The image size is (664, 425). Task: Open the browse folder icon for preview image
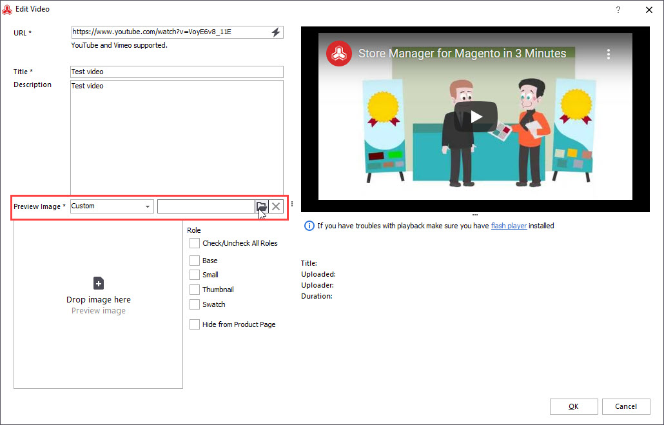coord(262,206)
